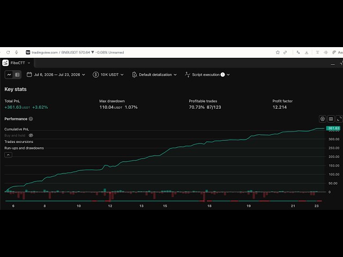Click the Profit factor label
The image size is (343, 257).
click(x=282, y=101)
